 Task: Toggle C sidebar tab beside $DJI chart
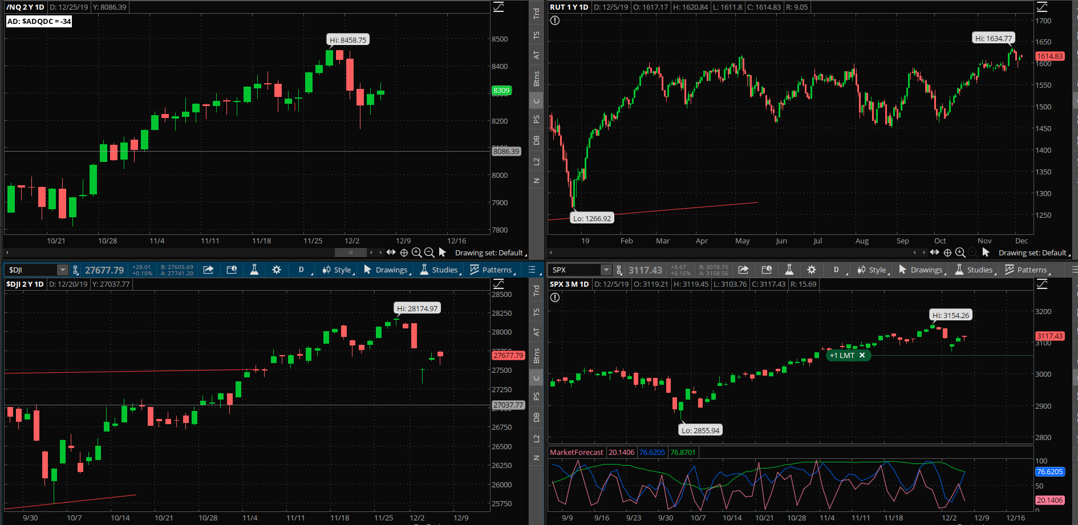(x=536, y=378)
